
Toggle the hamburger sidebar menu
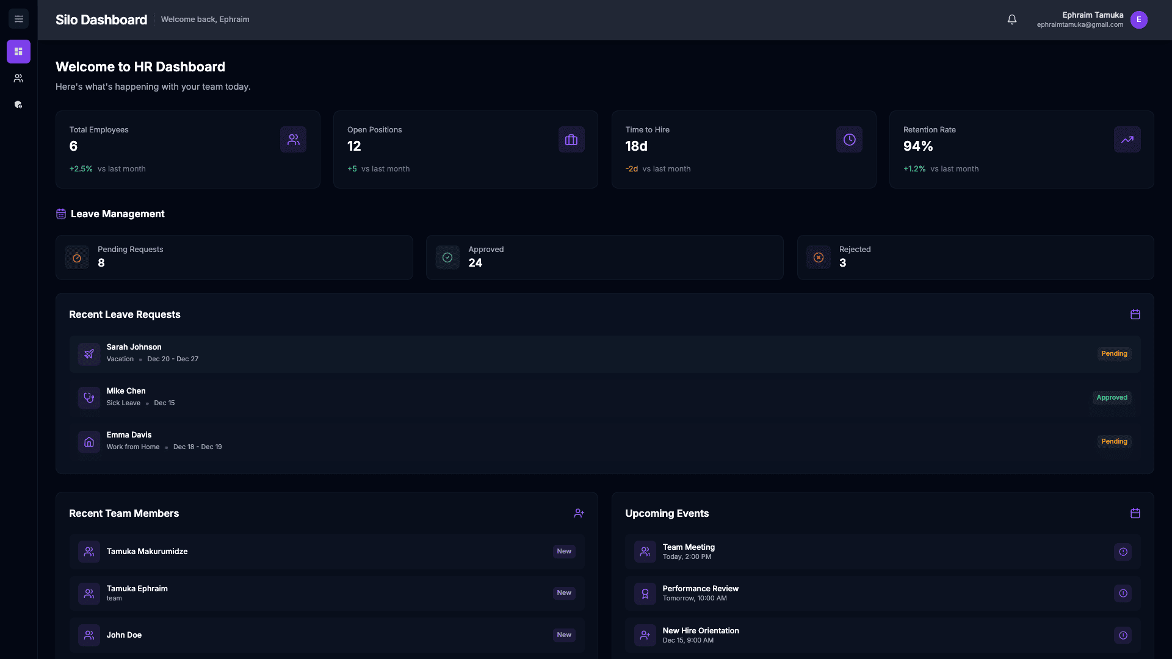(x=18, y=19)
